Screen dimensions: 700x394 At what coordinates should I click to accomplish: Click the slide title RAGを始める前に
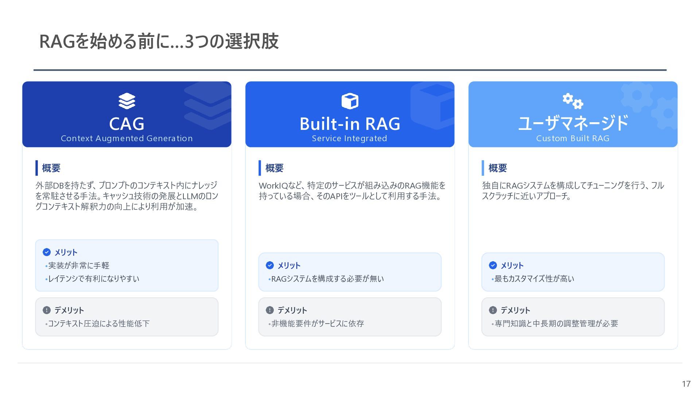159,41
